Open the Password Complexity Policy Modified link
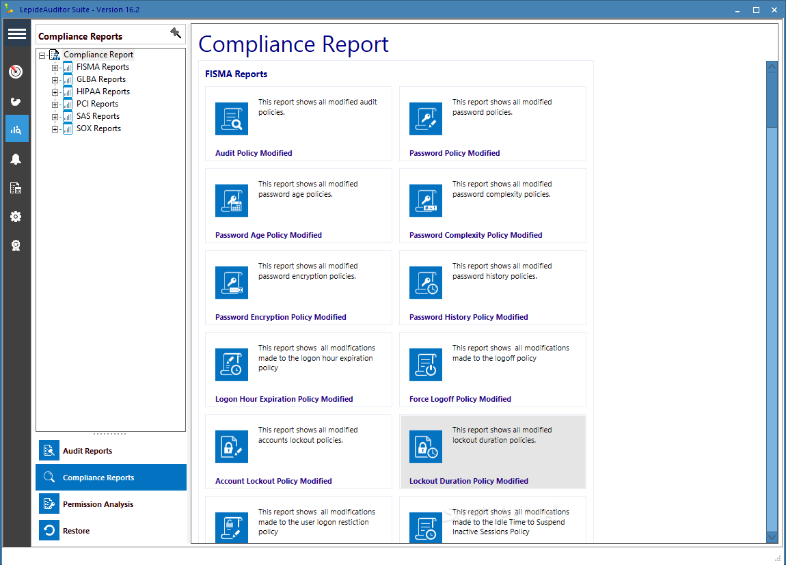The height and width of the screenshot is (565, 786). 476,236
